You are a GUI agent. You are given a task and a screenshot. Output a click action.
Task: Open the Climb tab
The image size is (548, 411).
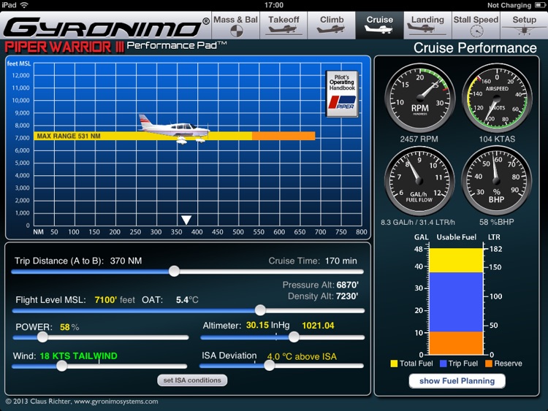pyautogui.click(x=332, y=25)
